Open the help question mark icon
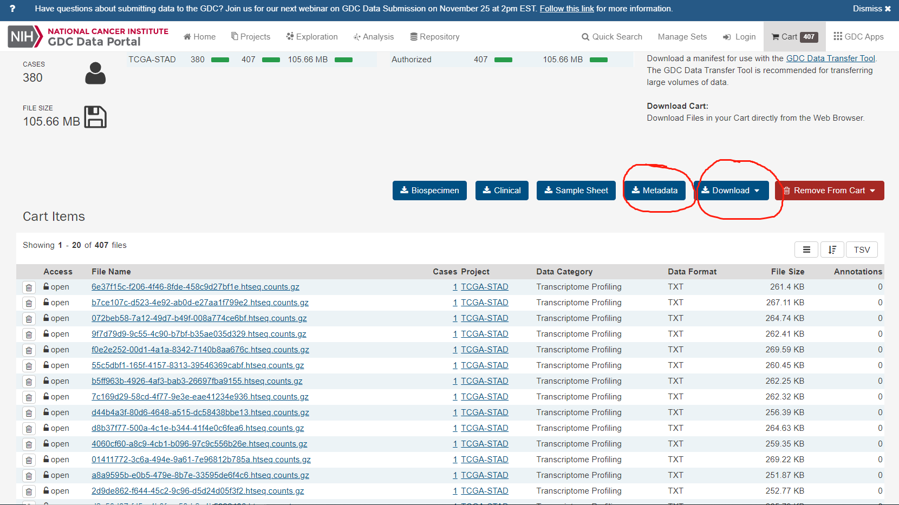This screenshot has width=899, height=505. (12, 9)
